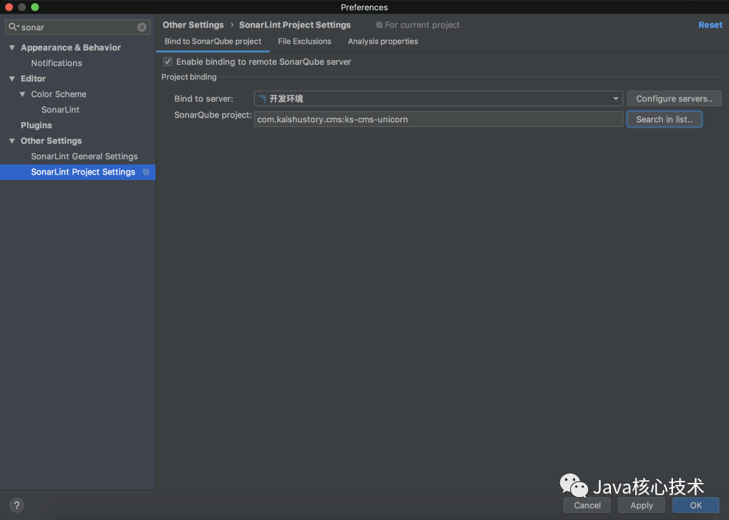Select SonarLint Project Settings item
The width and height of the screenshot is (729, 520).
pyautogui.click(x=78, y=172)
